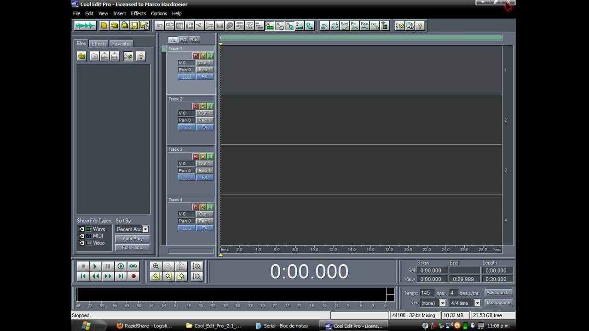Go to beginning transport button
This screenshot has width=589, height=331.
click(83, 276)
